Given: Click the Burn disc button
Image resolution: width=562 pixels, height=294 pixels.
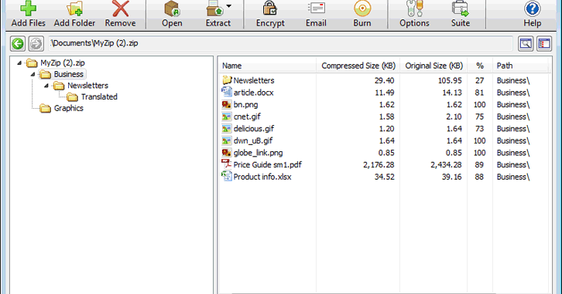Looking at the screenshot, I should 362,15.
